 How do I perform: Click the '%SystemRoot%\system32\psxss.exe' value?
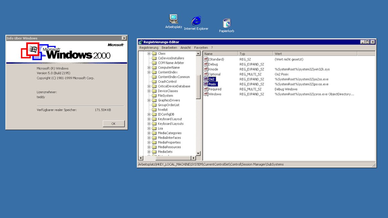click(301, 84)
